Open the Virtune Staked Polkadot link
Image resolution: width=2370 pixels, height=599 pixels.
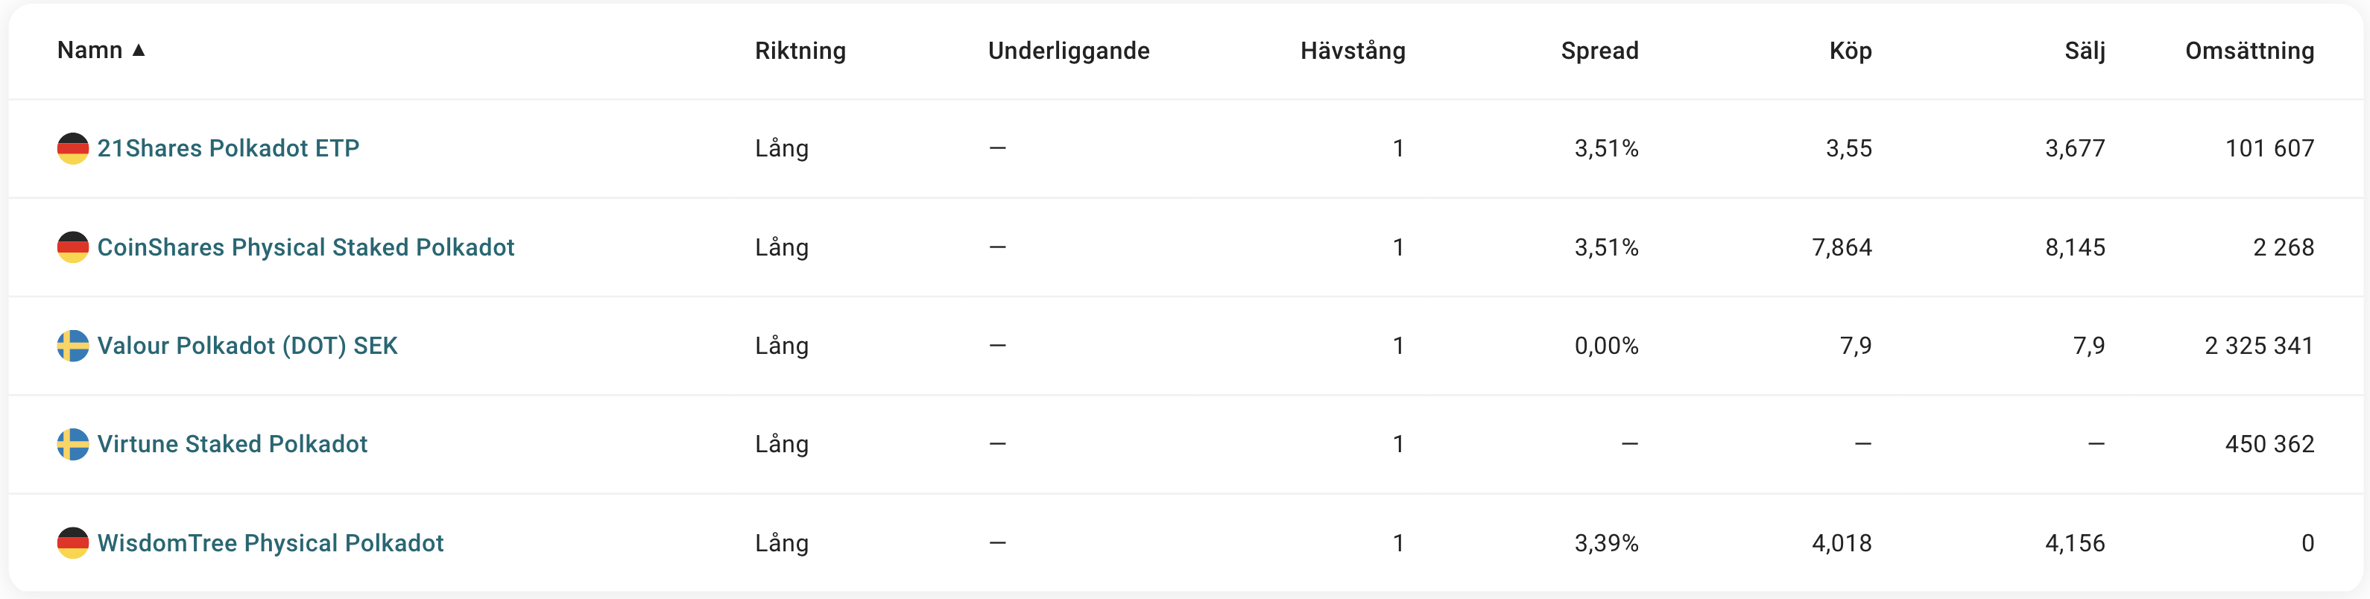pyautogui.click(x=232, y=445)
